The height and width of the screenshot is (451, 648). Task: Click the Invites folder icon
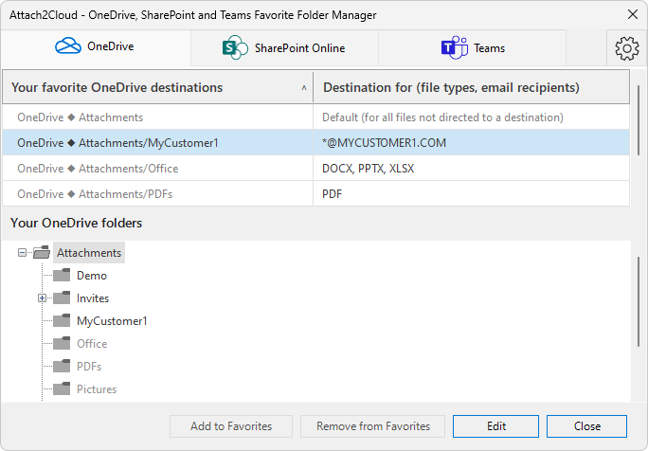(x=62, y=298)
